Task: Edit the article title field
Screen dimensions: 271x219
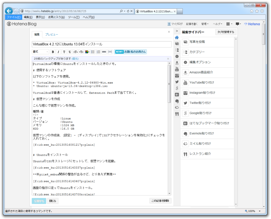Action: coord(102,44)
